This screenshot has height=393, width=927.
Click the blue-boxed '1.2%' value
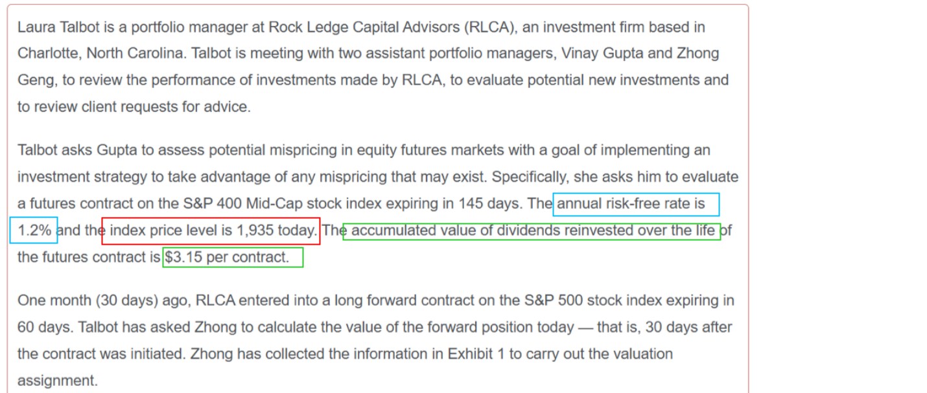coord(34,230)
